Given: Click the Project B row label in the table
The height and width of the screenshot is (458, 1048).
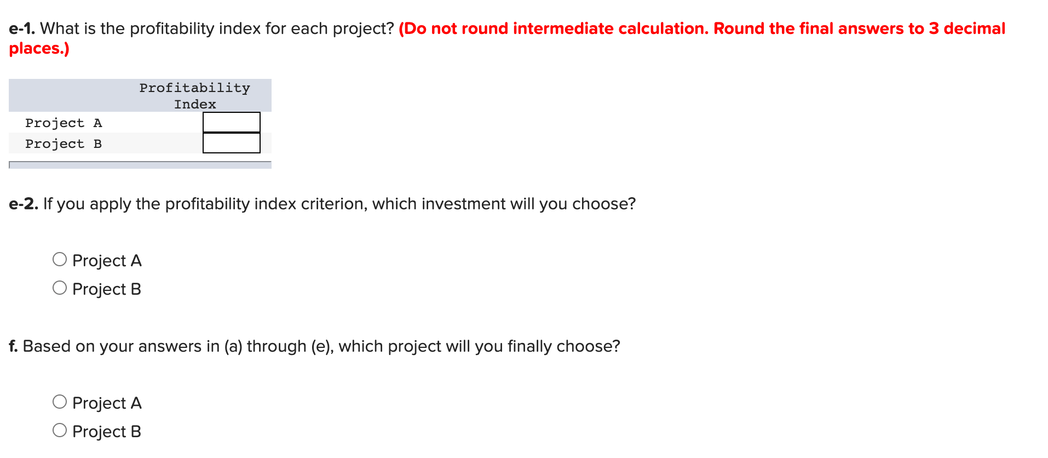Looking at the screenshot, I should click(63, 144).
